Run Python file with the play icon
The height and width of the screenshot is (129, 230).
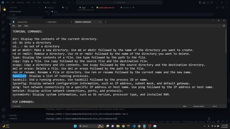point(217,8)
